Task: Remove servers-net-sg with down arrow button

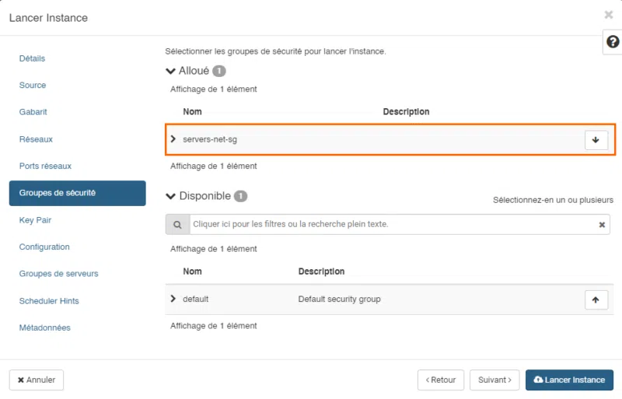Action: tap(596, 139)
